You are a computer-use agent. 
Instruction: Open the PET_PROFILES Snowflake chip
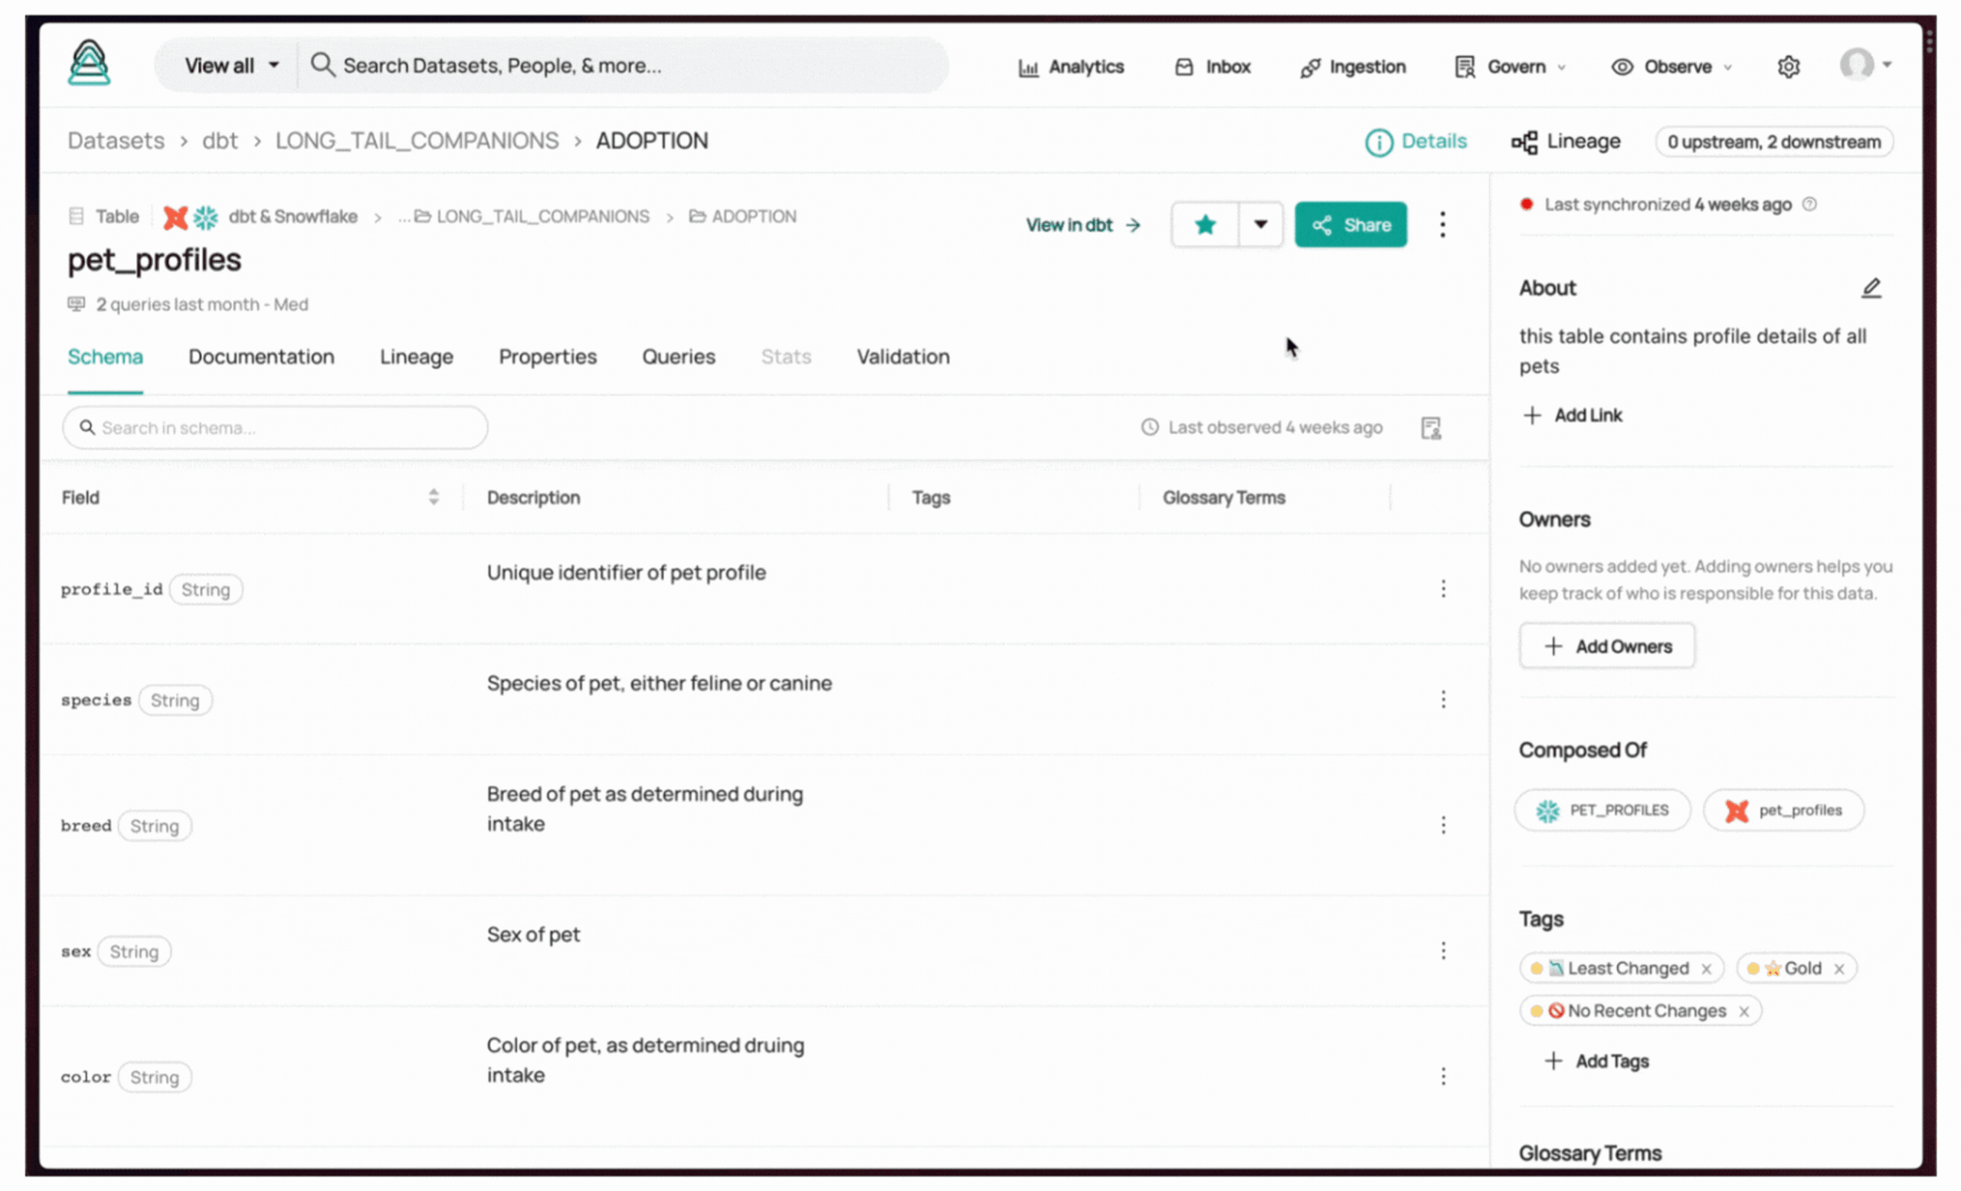[1601, 810]
